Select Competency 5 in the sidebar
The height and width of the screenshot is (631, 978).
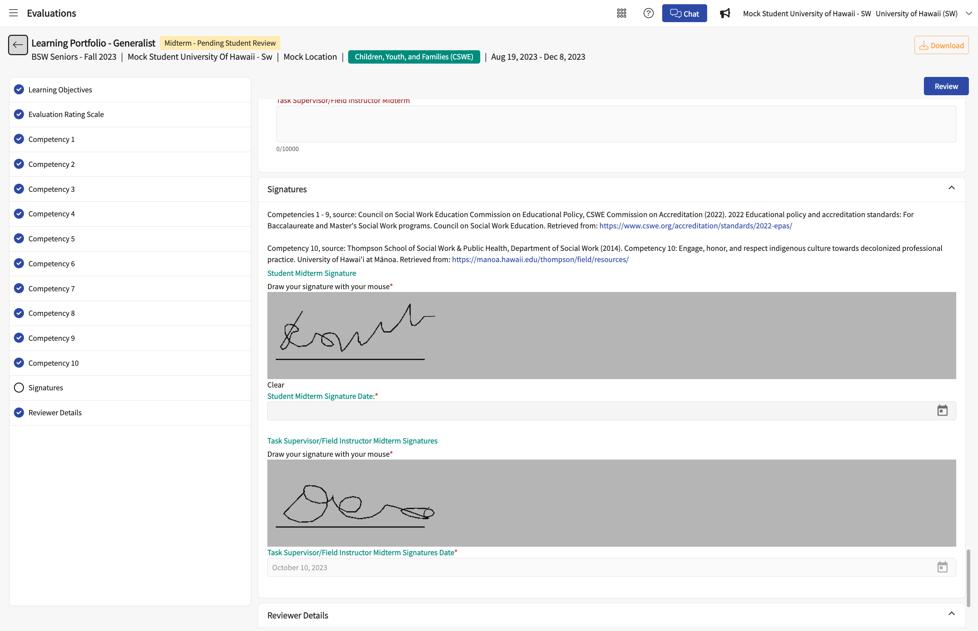(130, 239)
